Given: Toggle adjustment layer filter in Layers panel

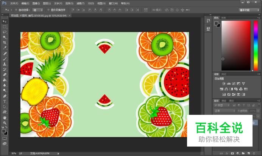Looking at the screenshot, I should point(239,105).
